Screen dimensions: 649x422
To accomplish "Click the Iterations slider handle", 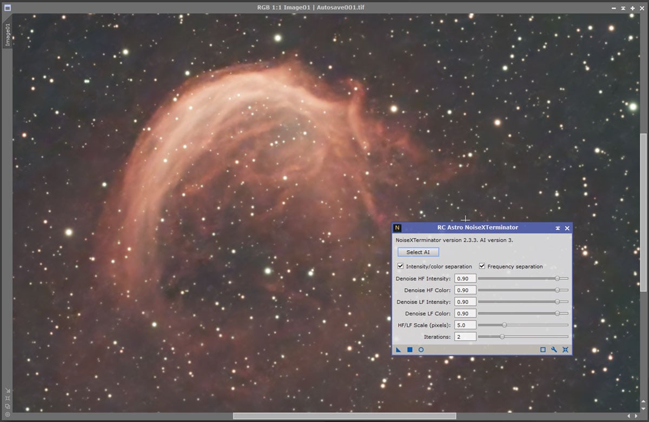I will [x=502, y=337].
